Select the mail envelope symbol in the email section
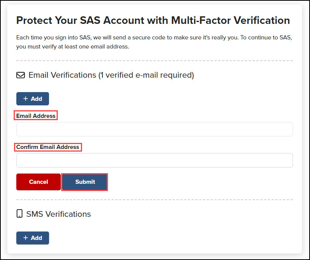310x260 pixels. tap(20, 75)
